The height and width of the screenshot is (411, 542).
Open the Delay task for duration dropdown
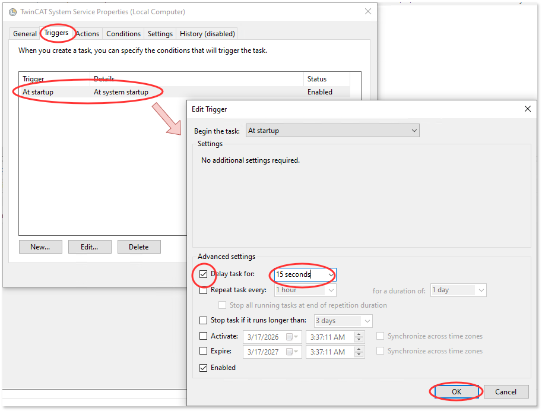point(331,274)
